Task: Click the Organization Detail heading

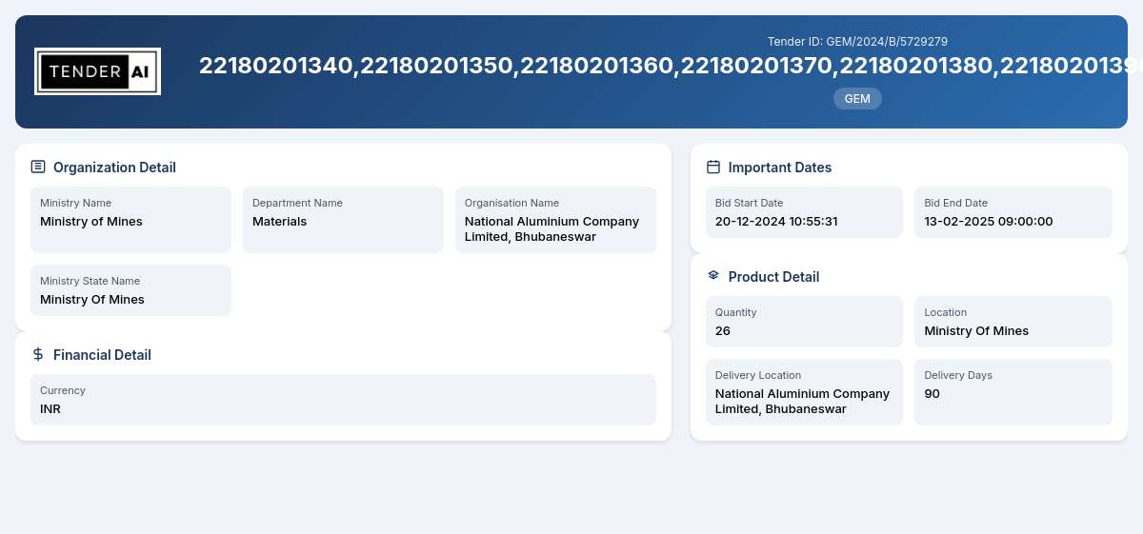Action: click(x=114, y=168)
